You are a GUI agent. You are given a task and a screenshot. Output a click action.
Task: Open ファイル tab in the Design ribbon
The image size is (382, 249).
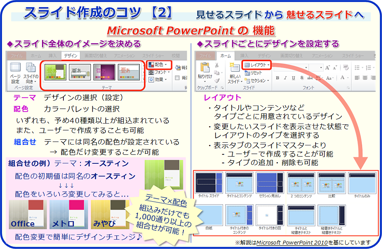click(x=16, y=55)
